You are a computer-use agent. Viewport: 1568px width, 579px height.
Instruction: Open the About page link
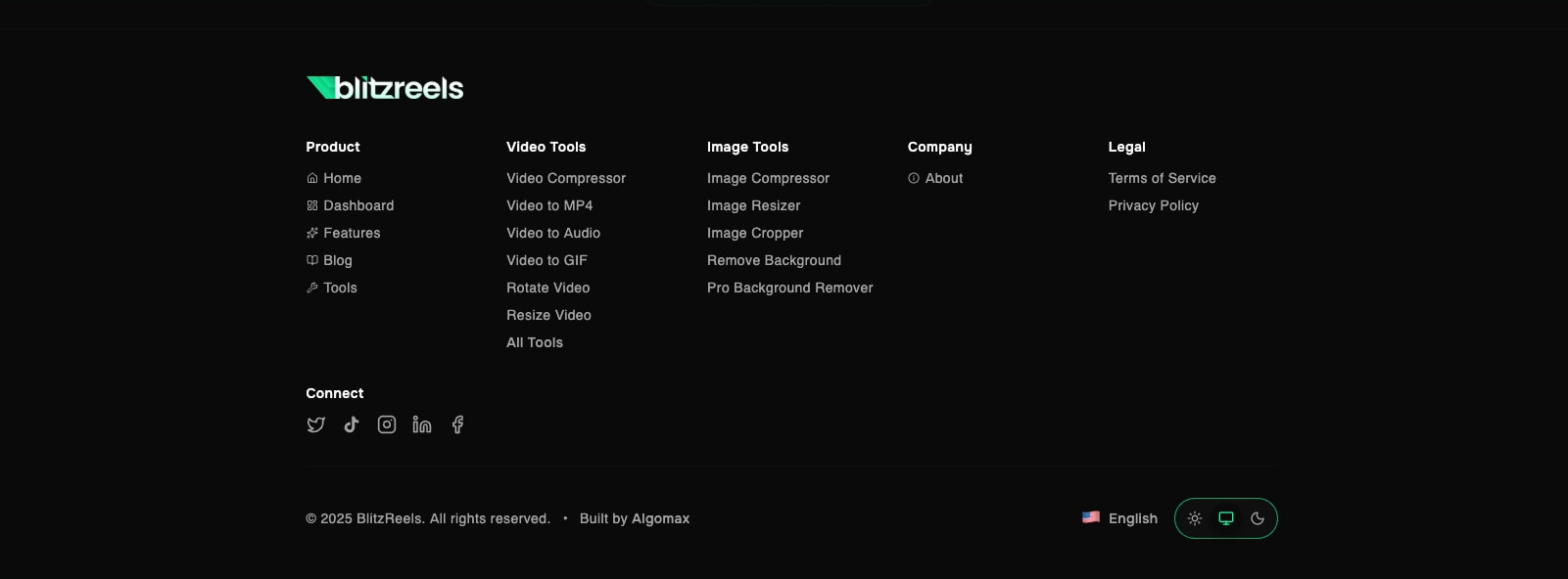[944, 178]
